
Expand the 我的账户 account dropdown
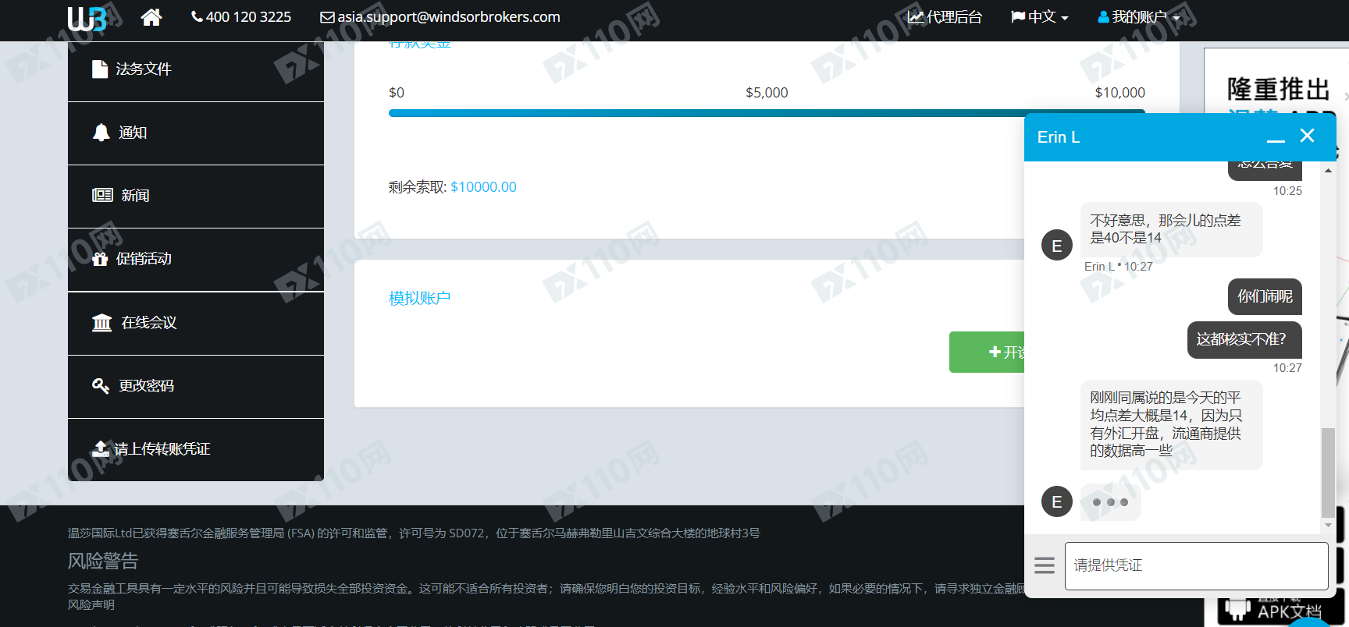point(1139,17)
